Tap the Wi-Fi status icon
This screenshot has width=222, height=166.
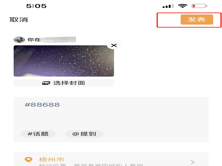point(183,6)
